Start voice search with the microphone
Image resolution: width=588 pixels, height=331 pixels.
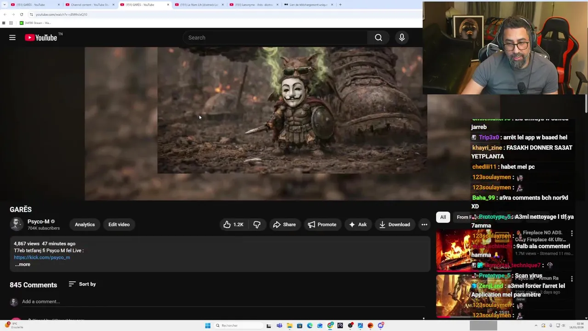tap(402, 38)
